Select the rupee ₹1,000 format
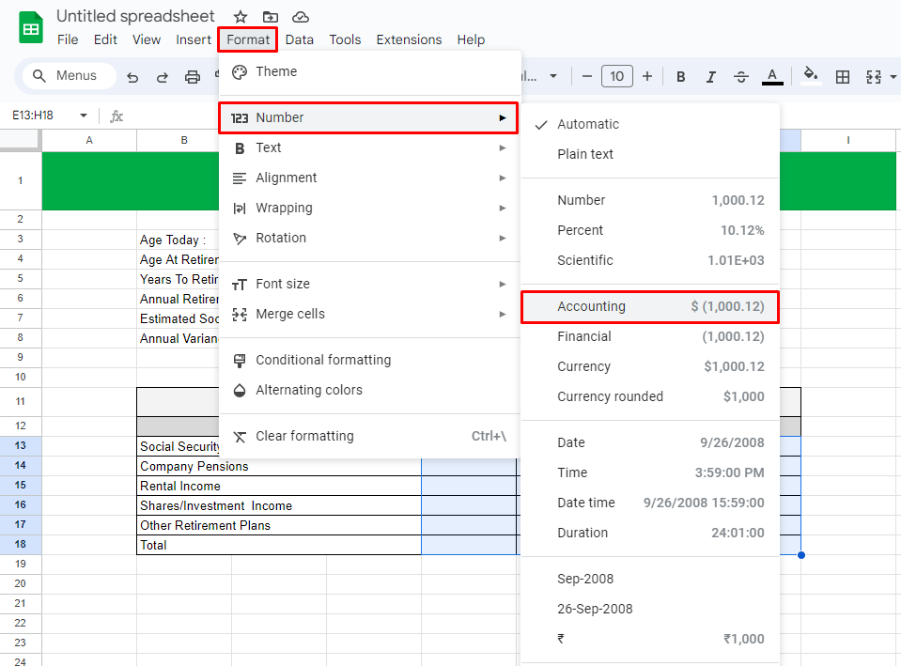The height and width of the screenshot is (666, 901). coord(650,639)
